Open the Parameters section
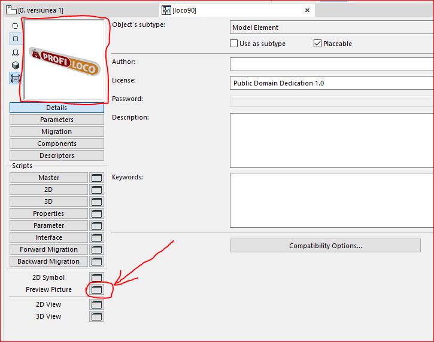 (x=57, y=120)
